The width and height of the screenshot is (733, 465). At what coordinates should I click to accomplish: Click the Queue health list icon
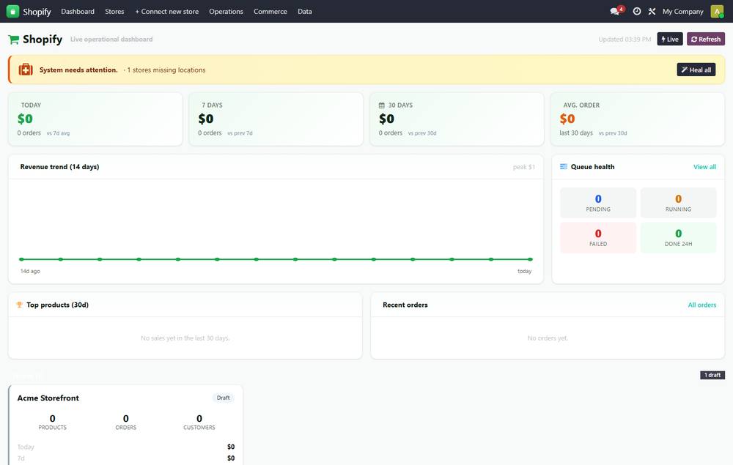563,167
